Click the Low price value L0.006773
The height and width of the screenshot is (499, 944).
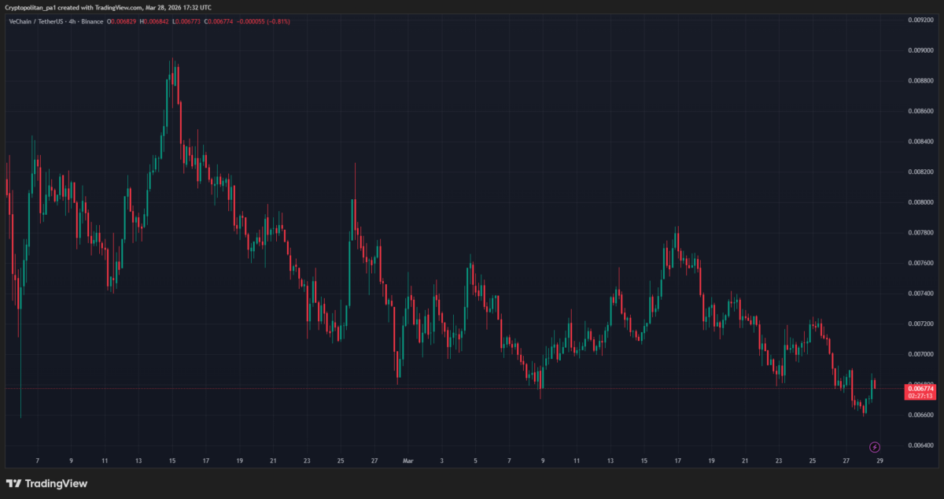click(186, 21)
